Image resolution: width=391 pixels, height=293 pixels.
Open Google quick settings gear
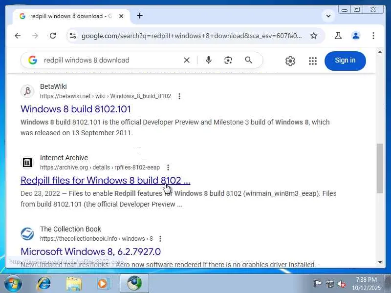290,61
